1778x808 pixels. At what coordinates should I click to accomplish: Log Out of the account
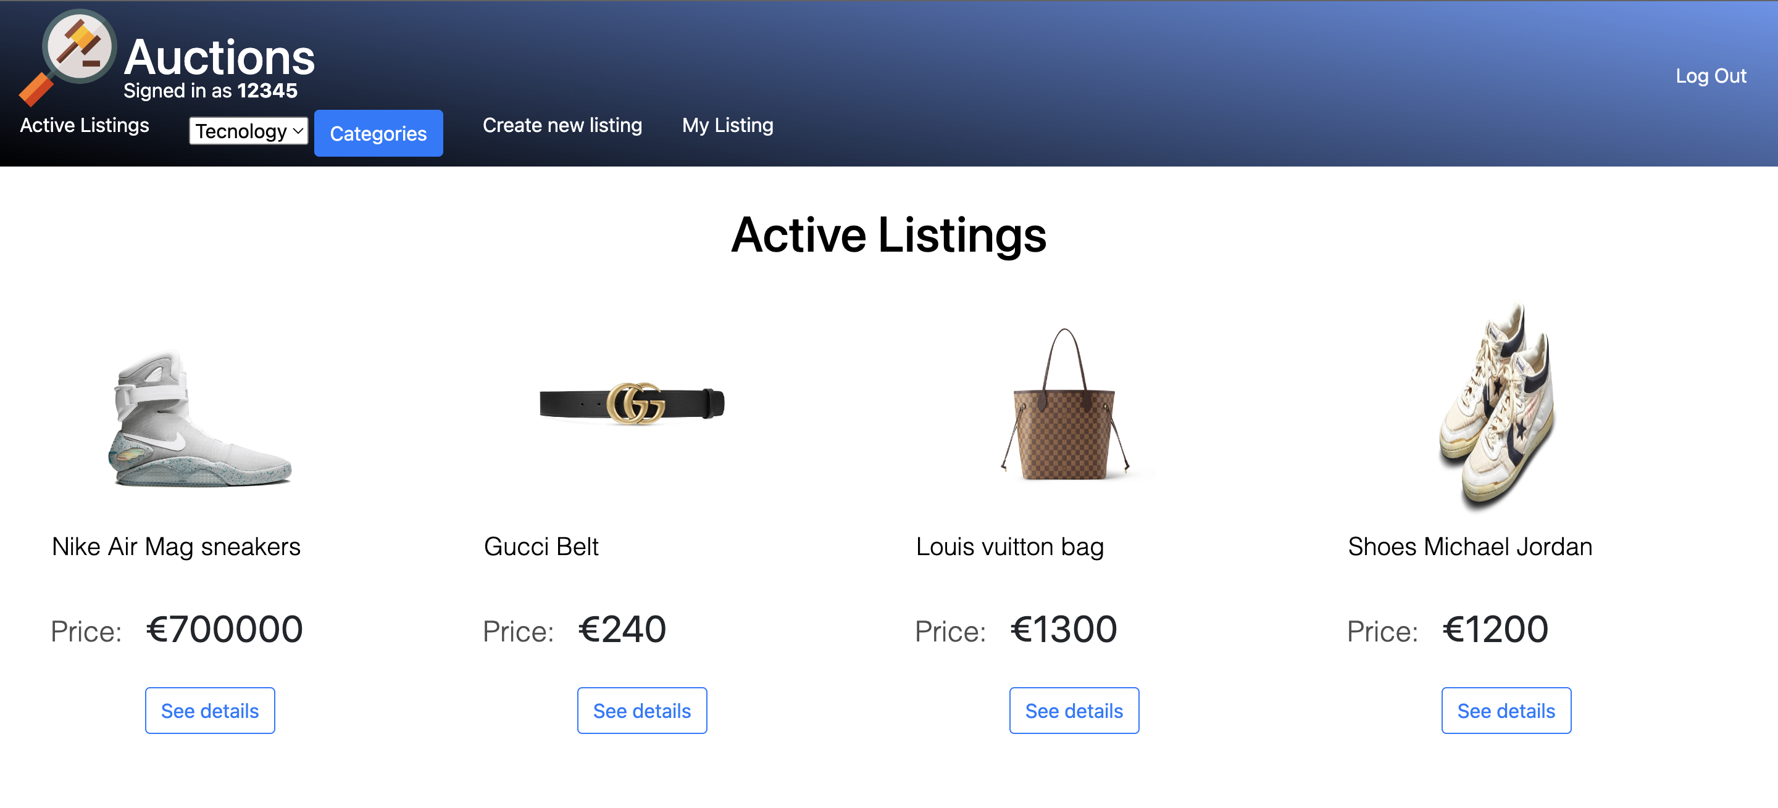tap(1712, 76)
